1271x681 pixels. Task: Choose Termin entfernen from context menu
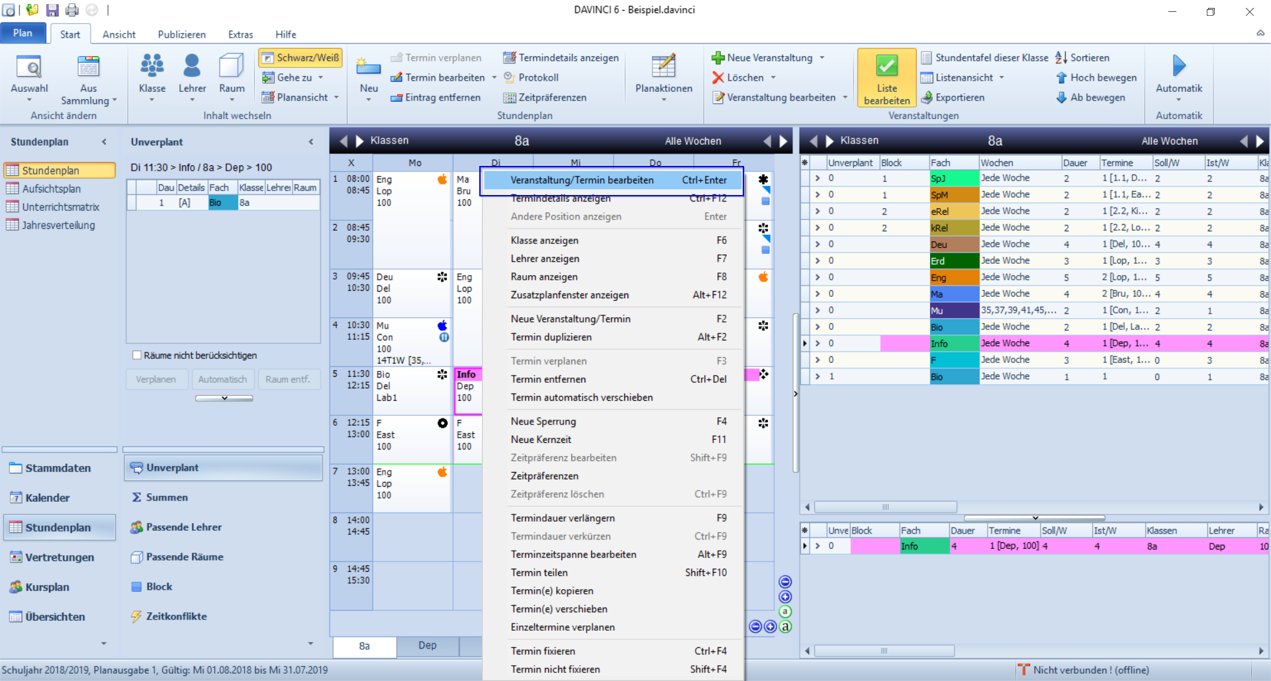pyautogui.click(x=614, y=380)
